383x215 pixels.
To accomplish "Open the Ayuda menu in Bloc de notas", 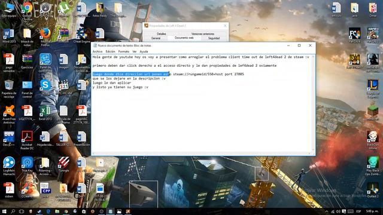I will (144, 52).
